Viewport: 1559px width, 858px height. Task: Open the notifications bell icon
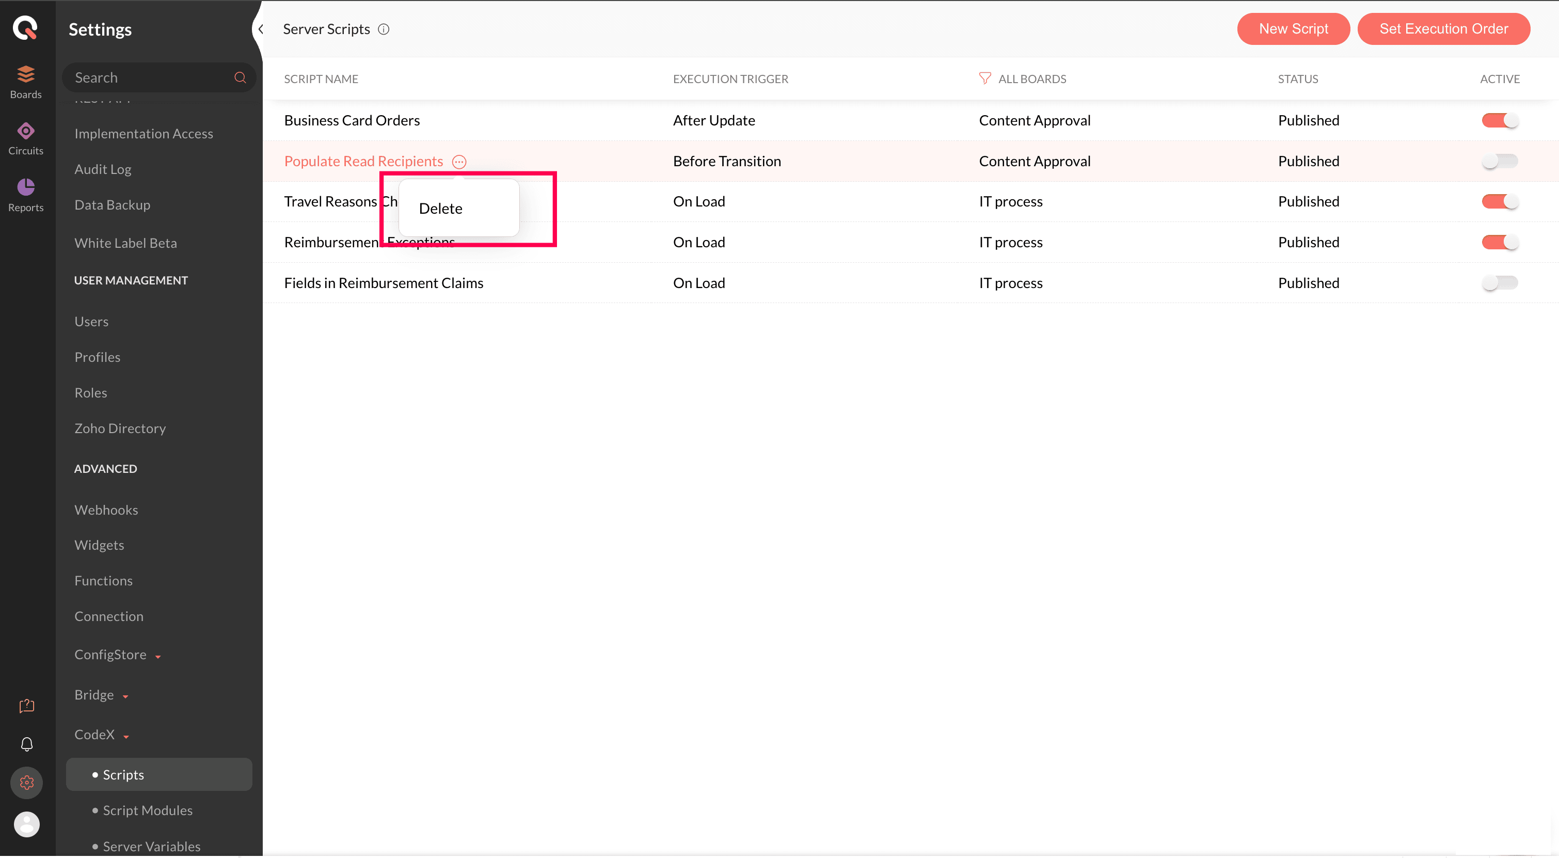27,744
